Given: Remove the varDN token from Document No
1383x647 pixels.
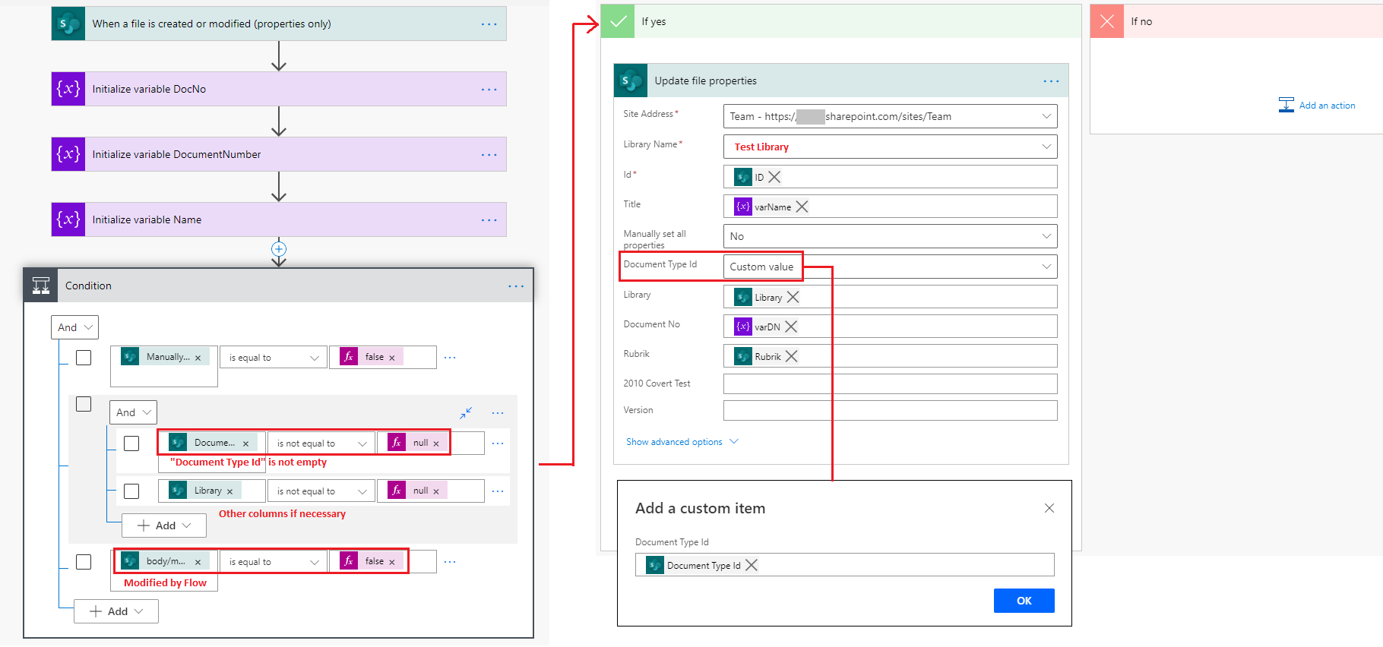Looking at the screenshot, I should [791, 327].
